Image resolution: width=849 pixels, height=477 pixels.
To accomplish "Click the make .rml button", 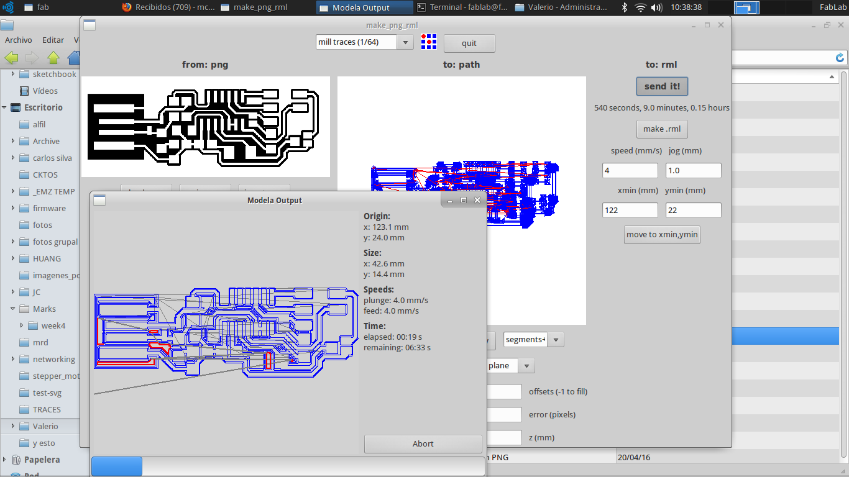I will click(662, 129).
